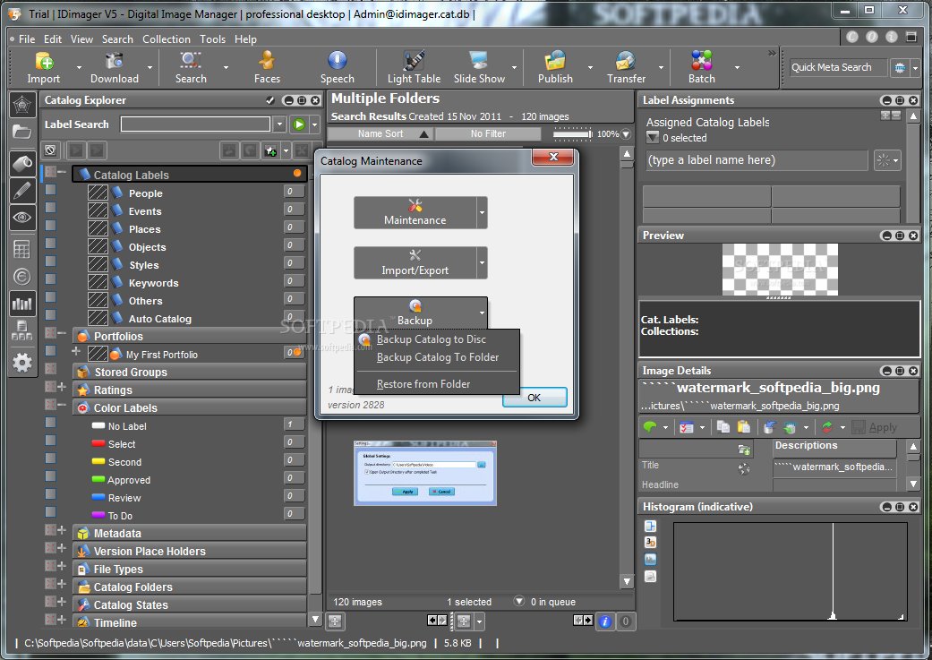Expand the Catalog Folders section
932x660 pixels.
pyautogui.click(x=62, y=583)
